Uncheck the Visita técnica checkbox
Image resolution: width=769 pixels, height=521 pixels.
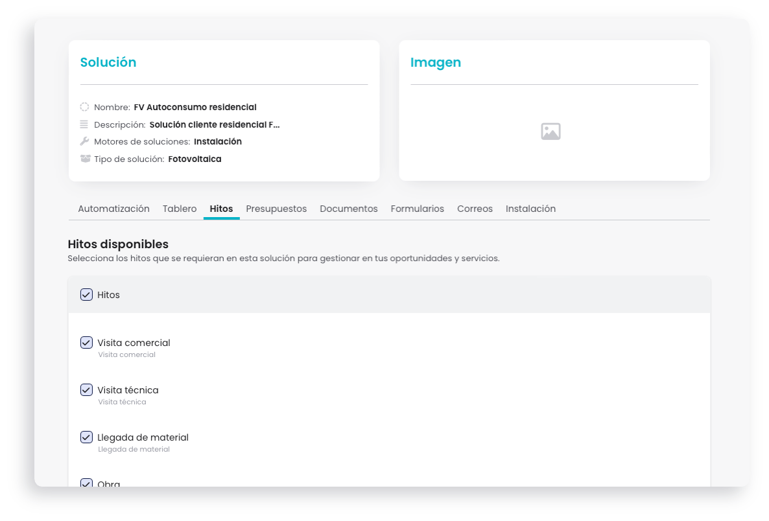(86, 389)
